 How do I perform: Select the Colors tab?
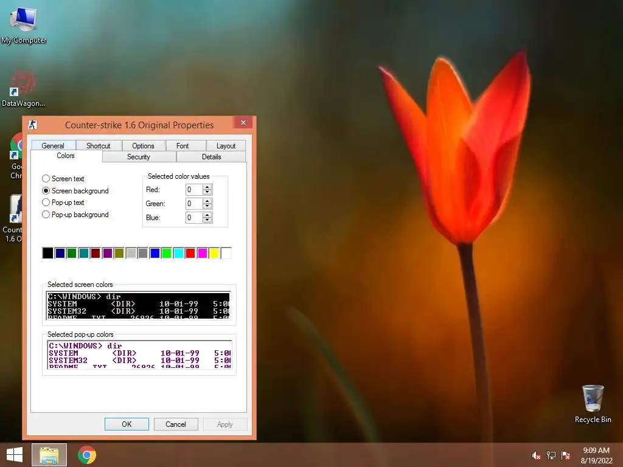[x=66, y=156]
